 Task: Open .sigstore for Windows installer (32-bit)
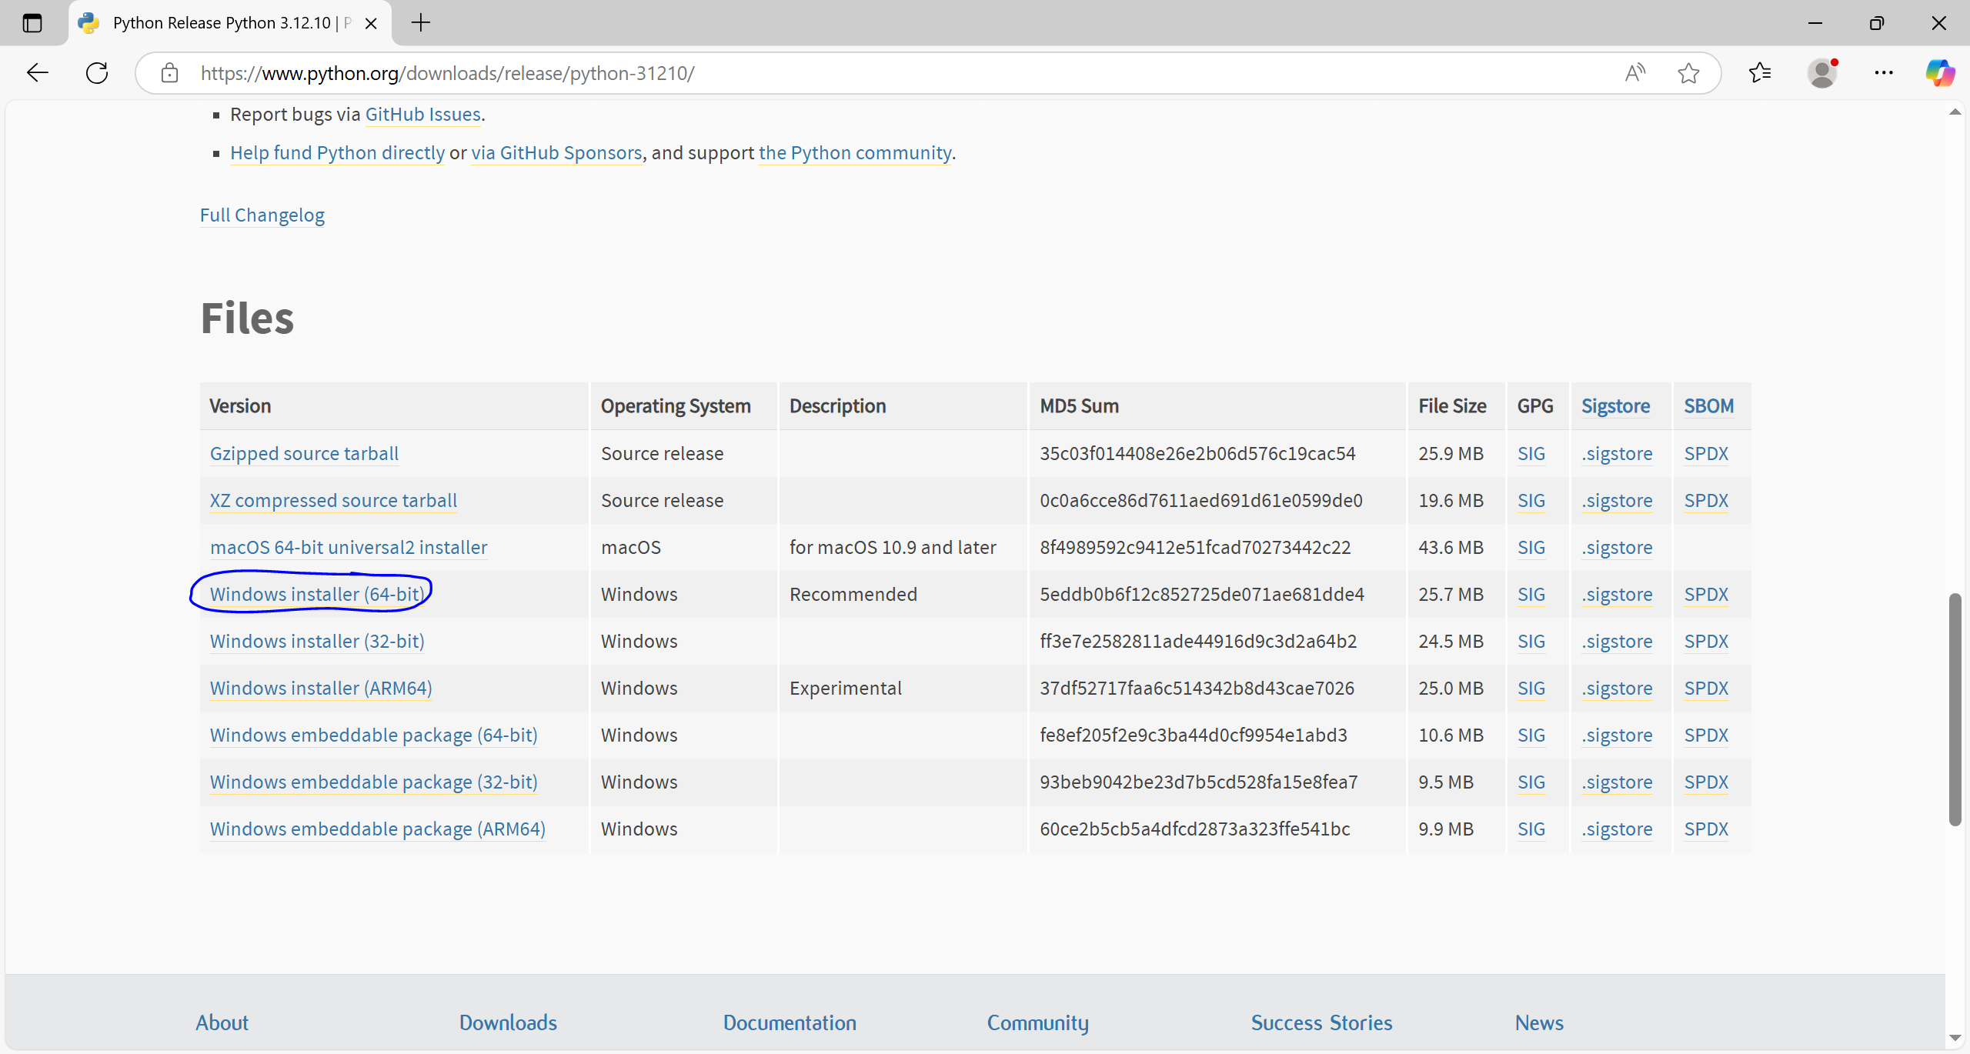click(x=1617, y=642)
